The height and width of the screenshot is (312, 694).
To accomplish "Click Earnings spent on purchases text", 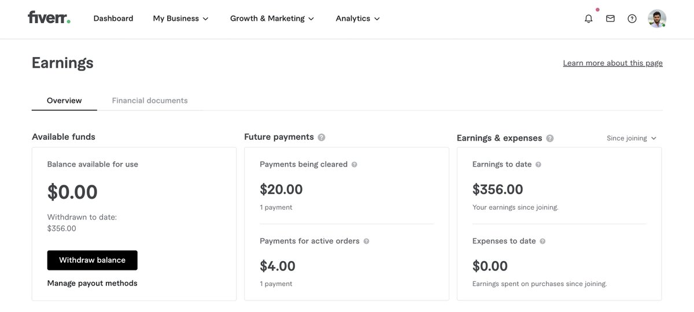I will 540,284.
